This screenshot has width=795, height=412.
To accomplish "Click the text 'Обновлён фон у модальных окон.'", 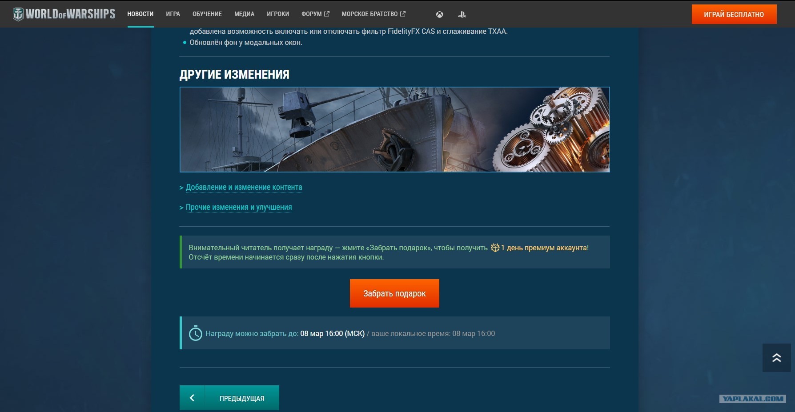I will [246, 42].
